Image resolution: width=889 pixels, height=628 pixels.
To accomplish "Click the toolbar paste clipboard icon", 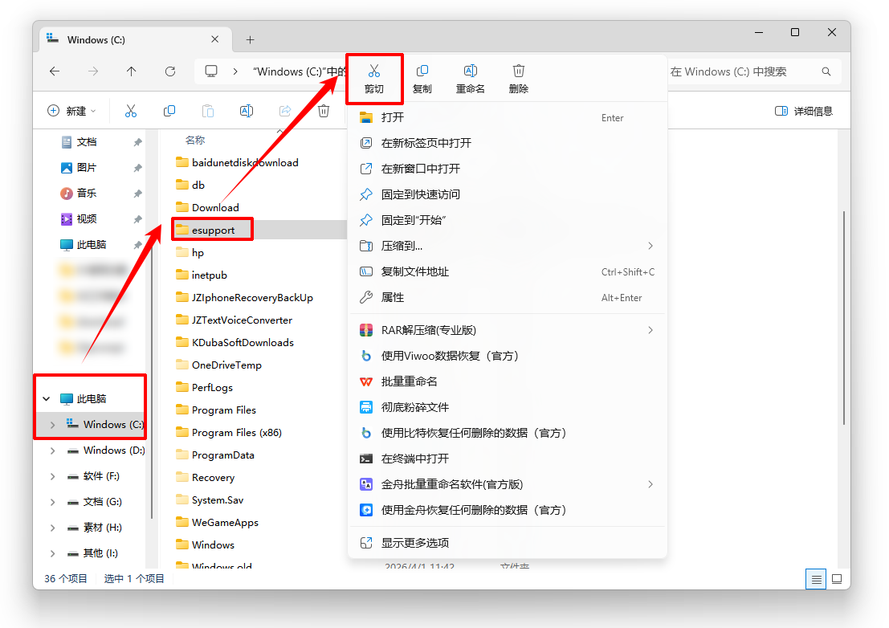I will tap(208, 111).
